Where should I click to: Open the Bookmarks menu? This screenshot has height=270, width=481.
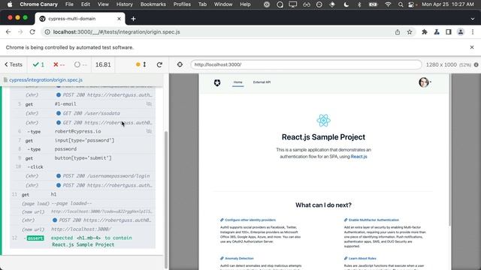click(153, 4)
